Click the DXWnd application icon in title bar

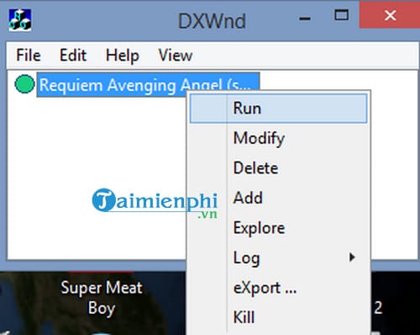(x=19, y=19)
